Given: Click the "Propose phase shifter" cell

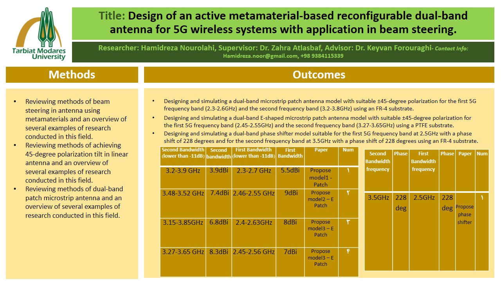Looking at the screenshot, I should click(x=465, y=214).
